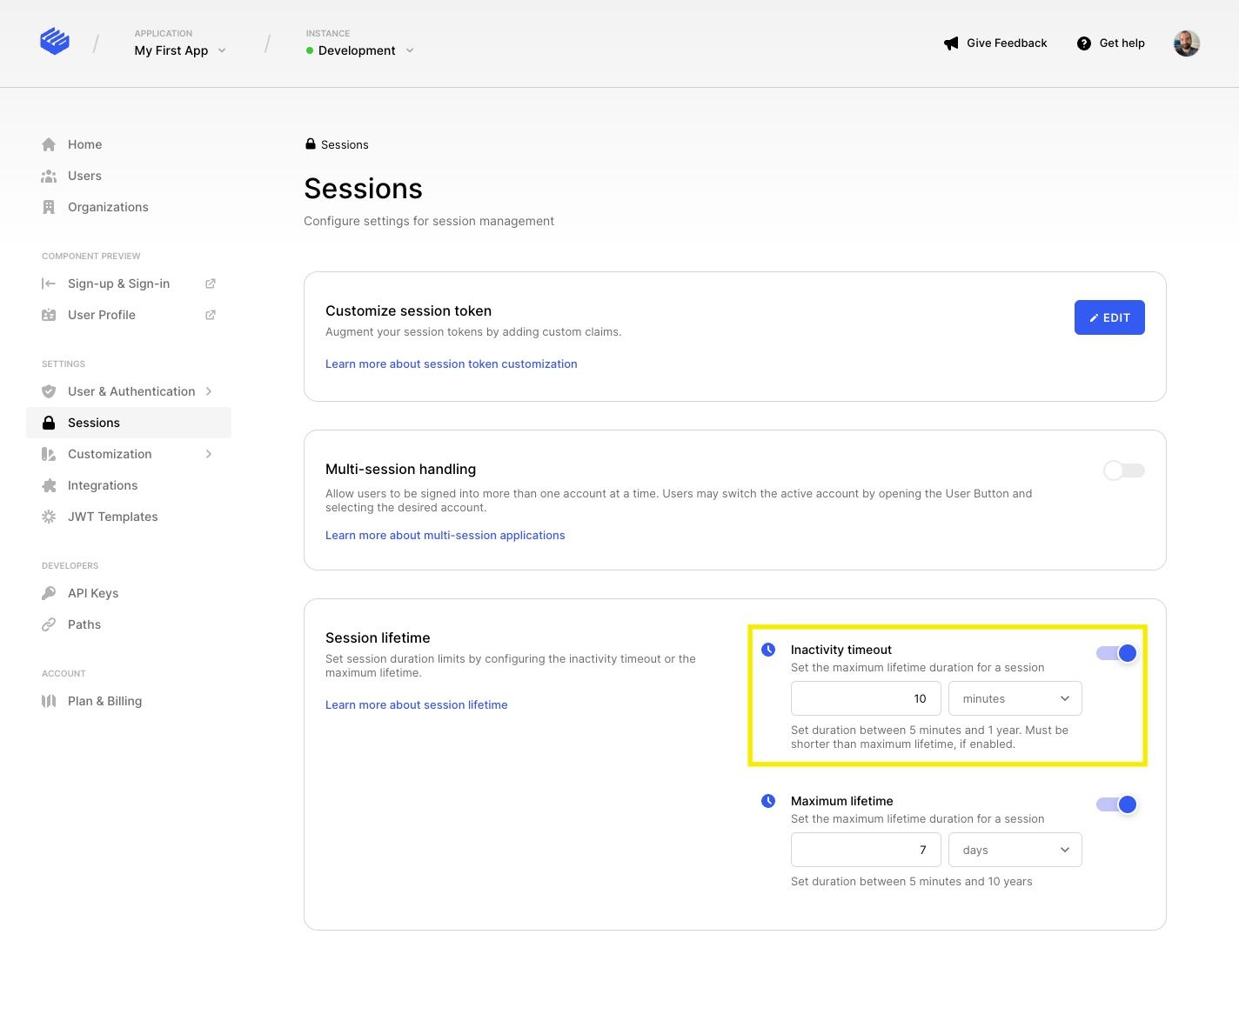1239x1021 pixels.
Task: Click the User Profile card icon
Action: click(x=49, y=315)
